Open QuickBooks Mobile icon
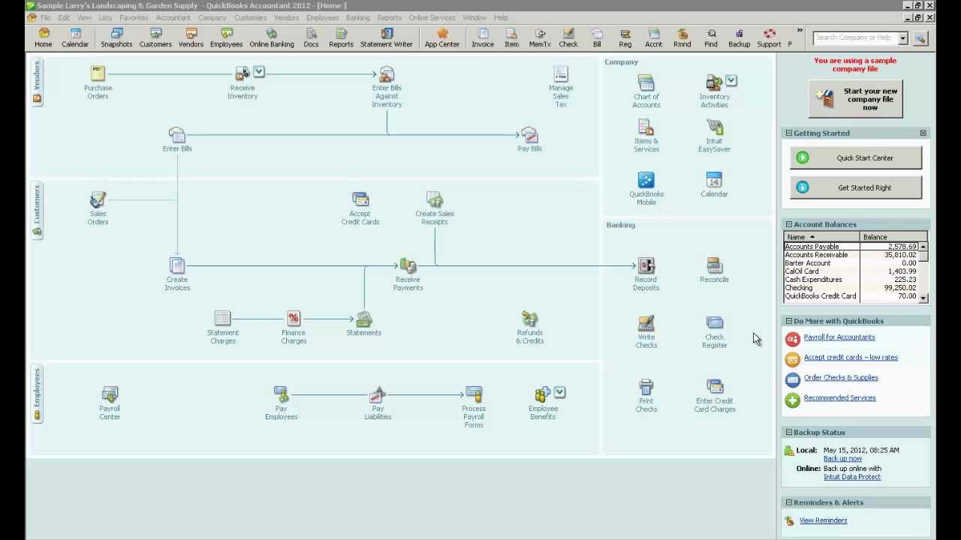Image resolution: width=961 pixels, height=540 pixels. tap(646, 180)
